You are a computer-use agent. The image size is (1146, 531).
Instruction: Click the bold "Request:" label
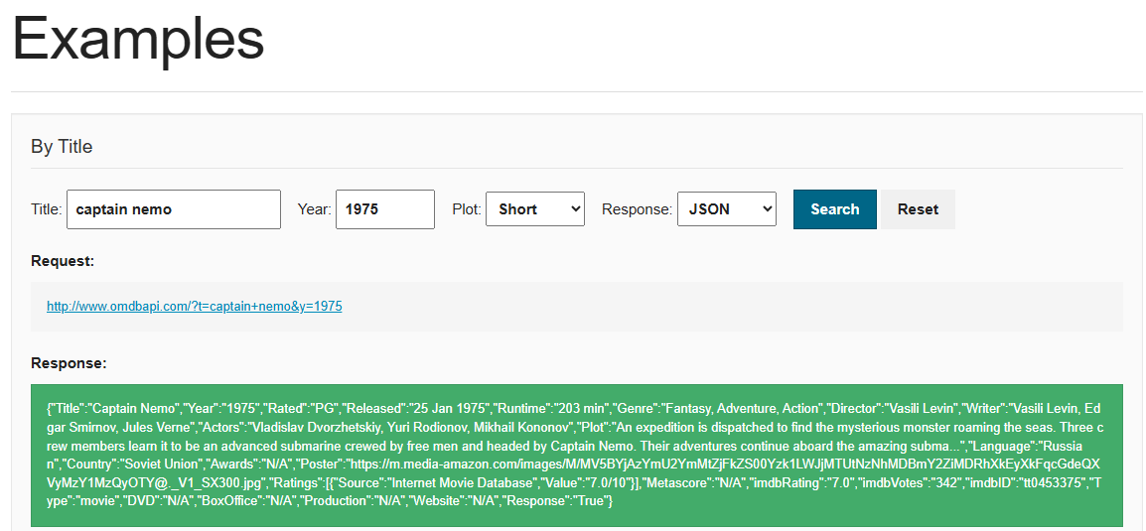63,261
